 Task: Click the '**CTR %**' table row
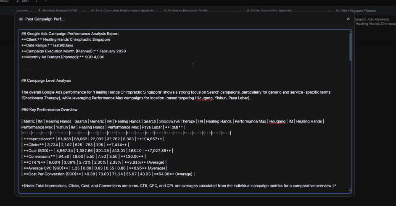(94, 162)
